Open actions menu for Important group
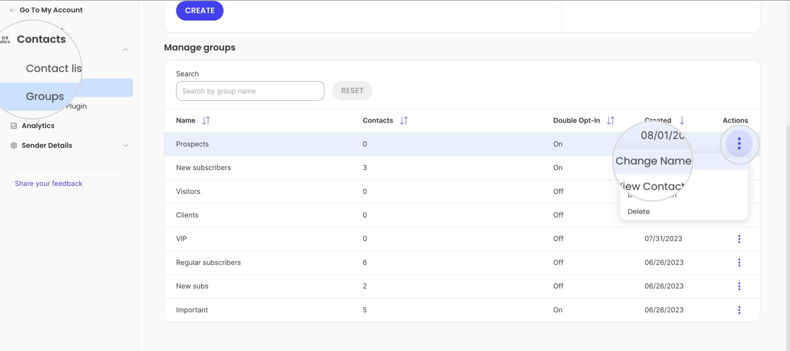The image size is (790, 351). coord(739,310)
